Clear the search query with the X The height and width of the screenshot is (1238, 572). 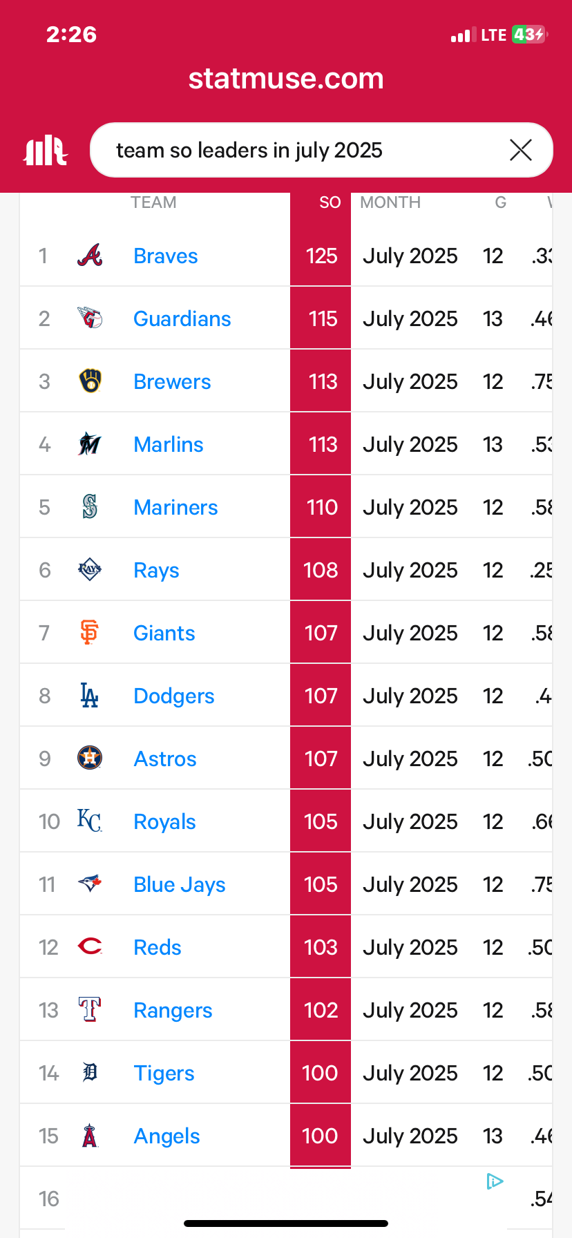pyautogui.click(x=520, y=150)
